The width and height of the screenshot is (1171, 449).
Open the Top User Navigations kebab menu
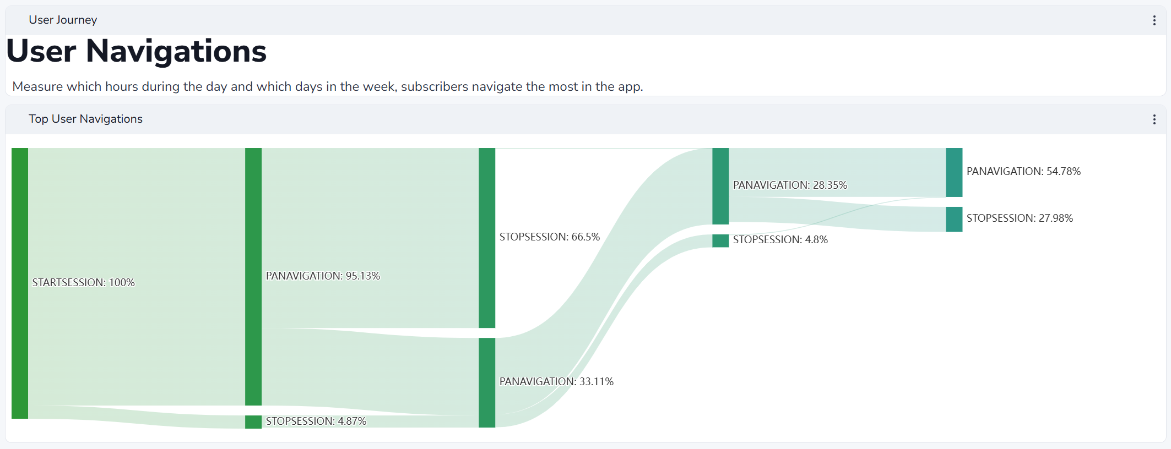pyautogui.click(x=1154, y=119)
